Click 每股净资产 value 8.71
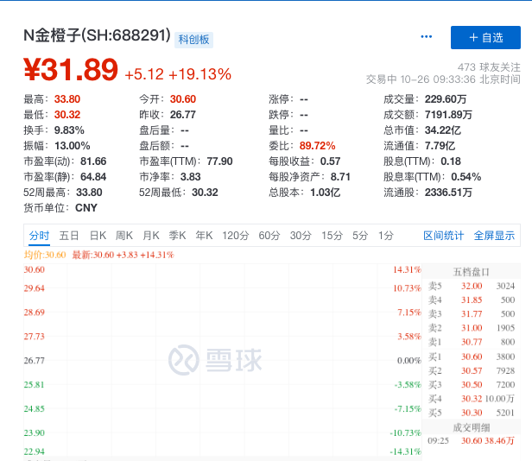The image size is (532, 461). (x=340, y=177)
